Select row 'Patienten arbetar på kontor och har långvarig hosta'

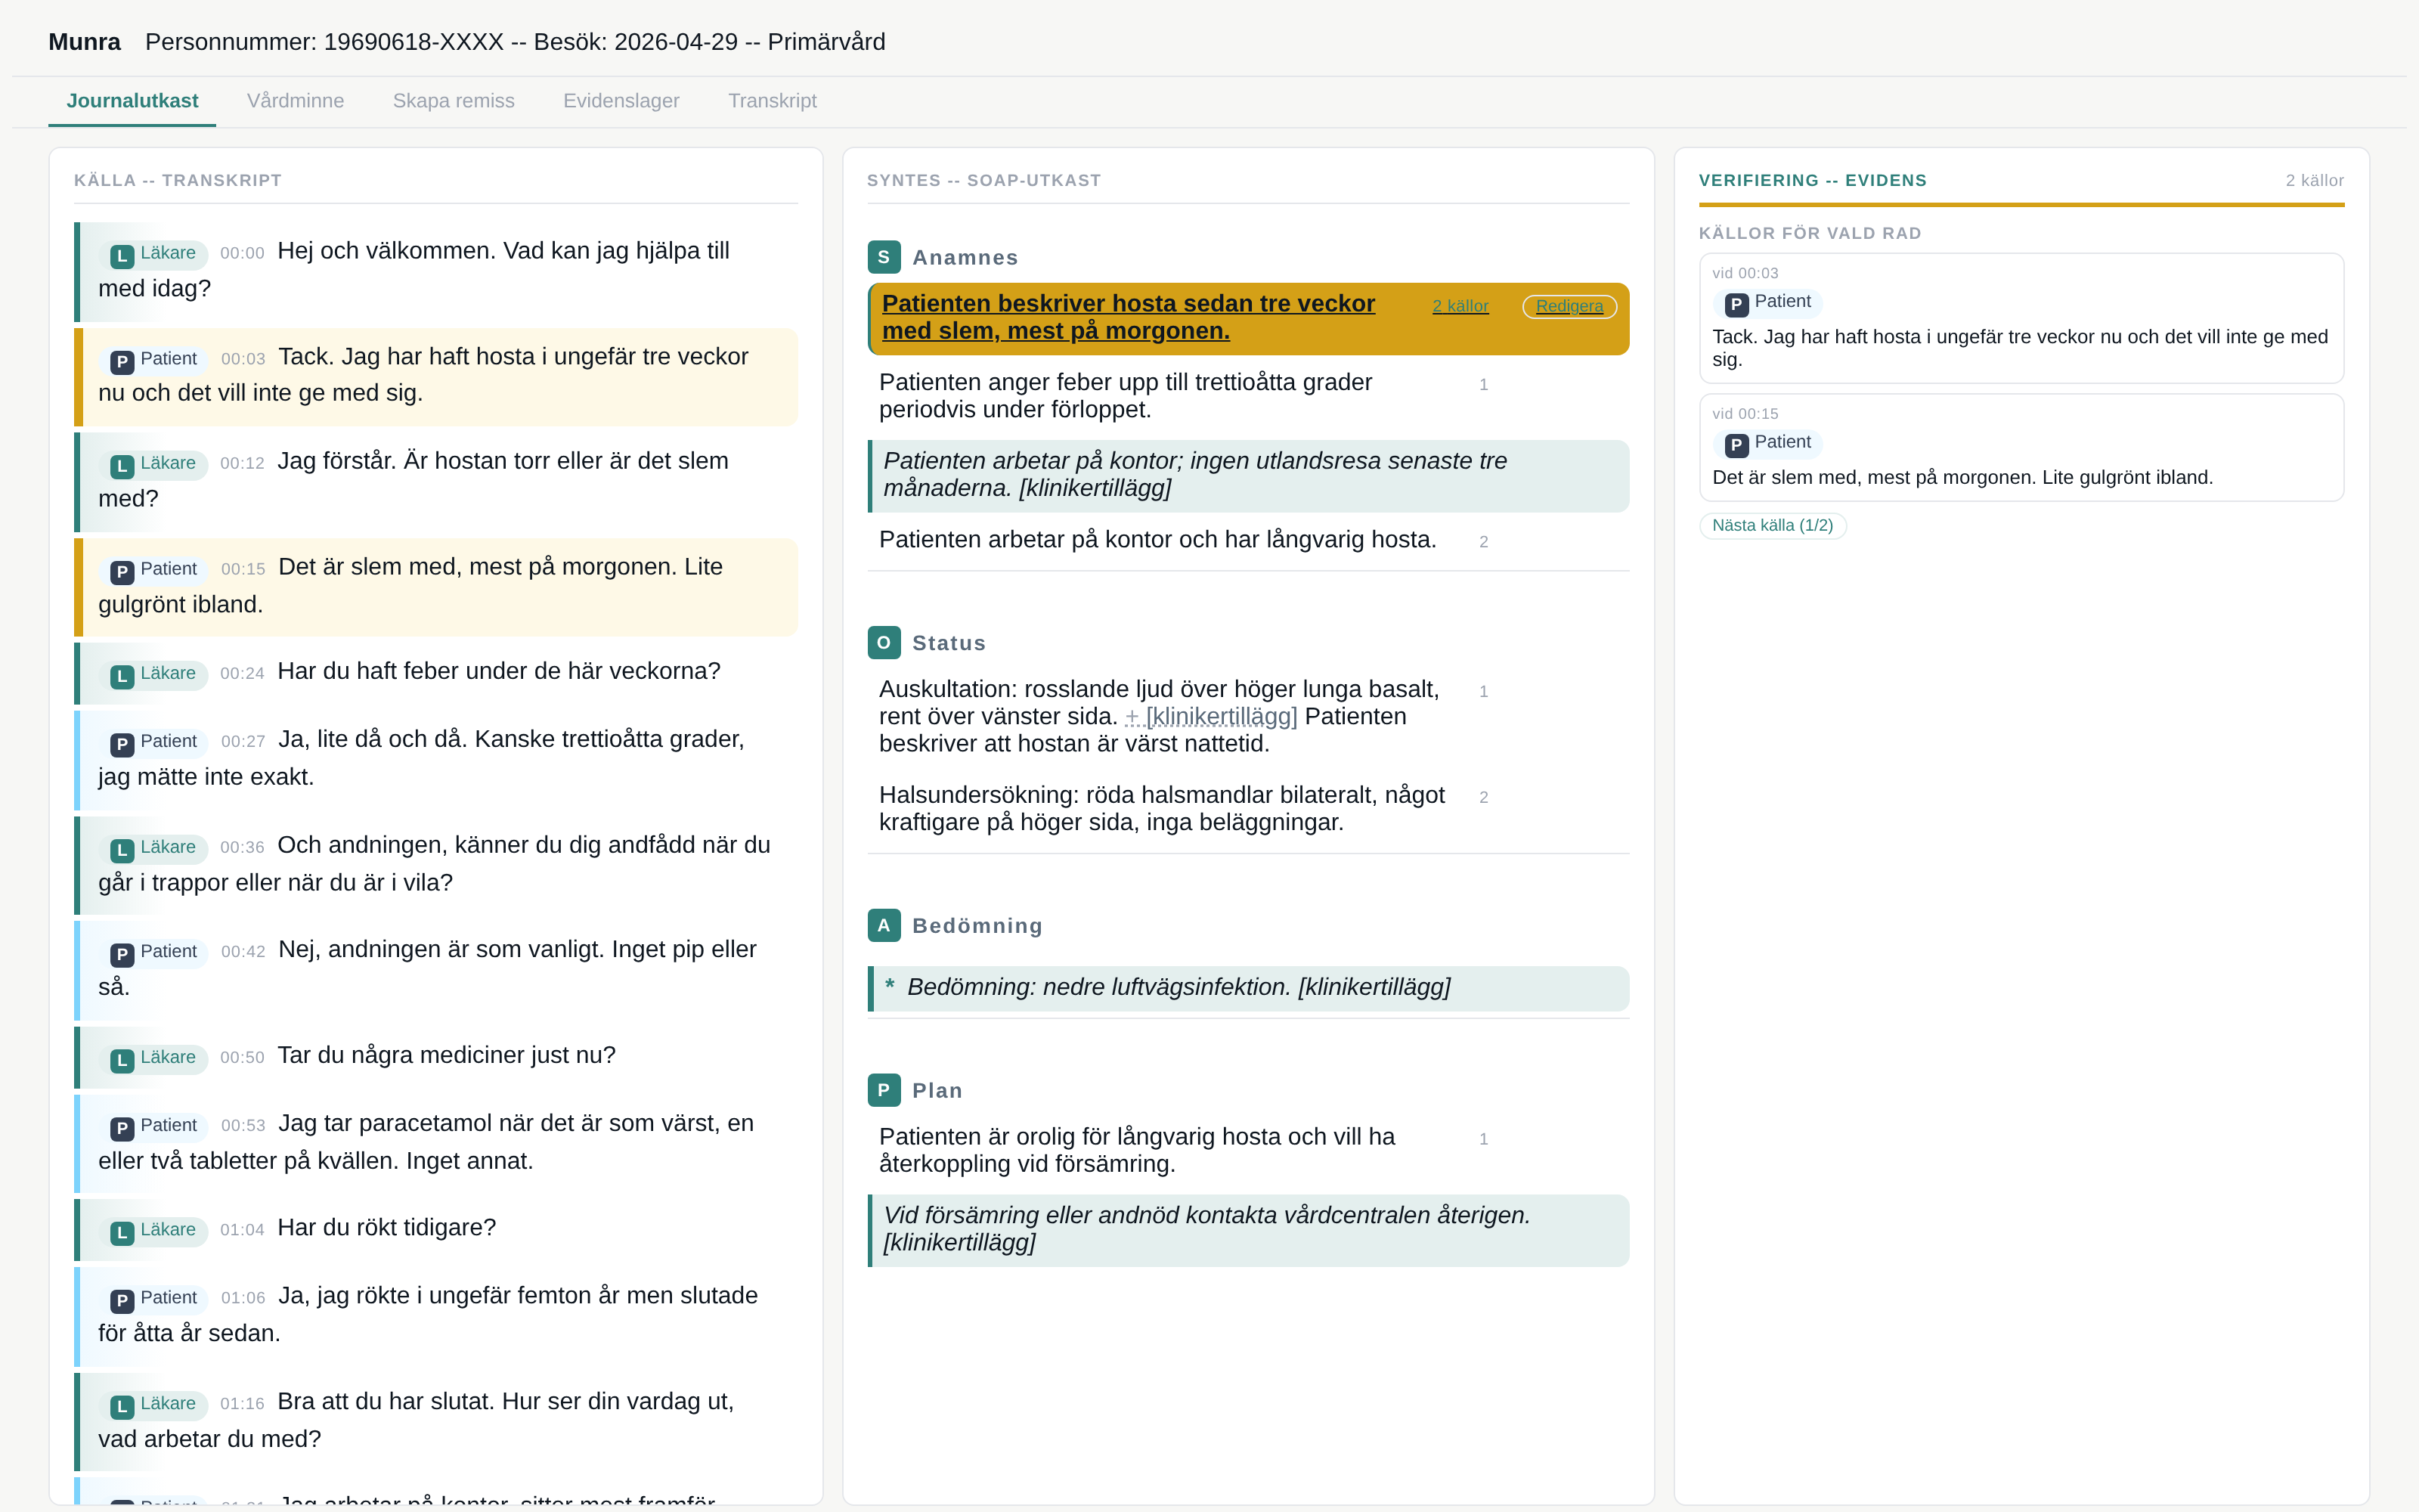coord(1249,540)
